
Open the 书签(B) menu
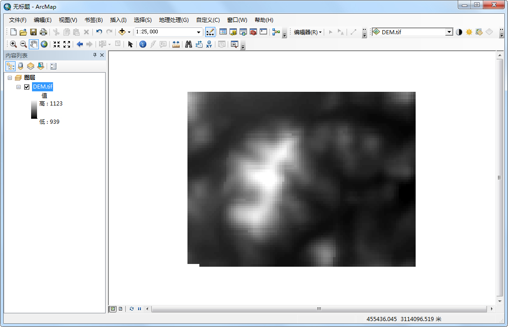(93, 20)
